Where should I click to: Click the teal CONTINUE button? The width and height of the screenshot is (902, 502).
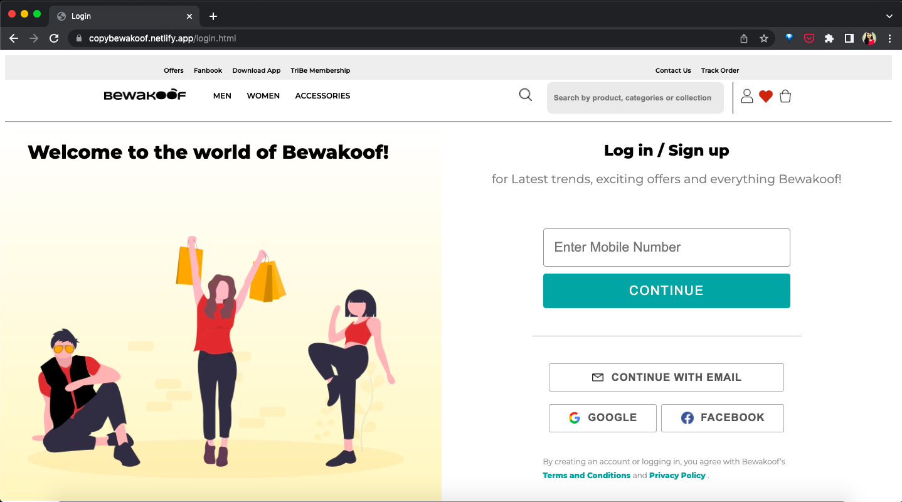pos(666,291)
